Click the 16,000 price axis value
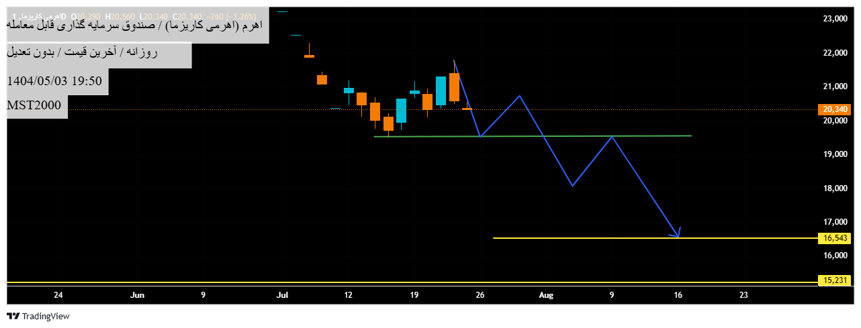Screen dimensions: 861x328 (x=835, y=256)
